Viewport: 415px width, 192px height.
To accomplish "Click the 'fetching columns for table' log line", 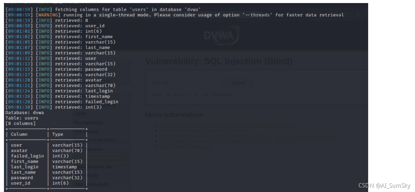I will [103, 9].
